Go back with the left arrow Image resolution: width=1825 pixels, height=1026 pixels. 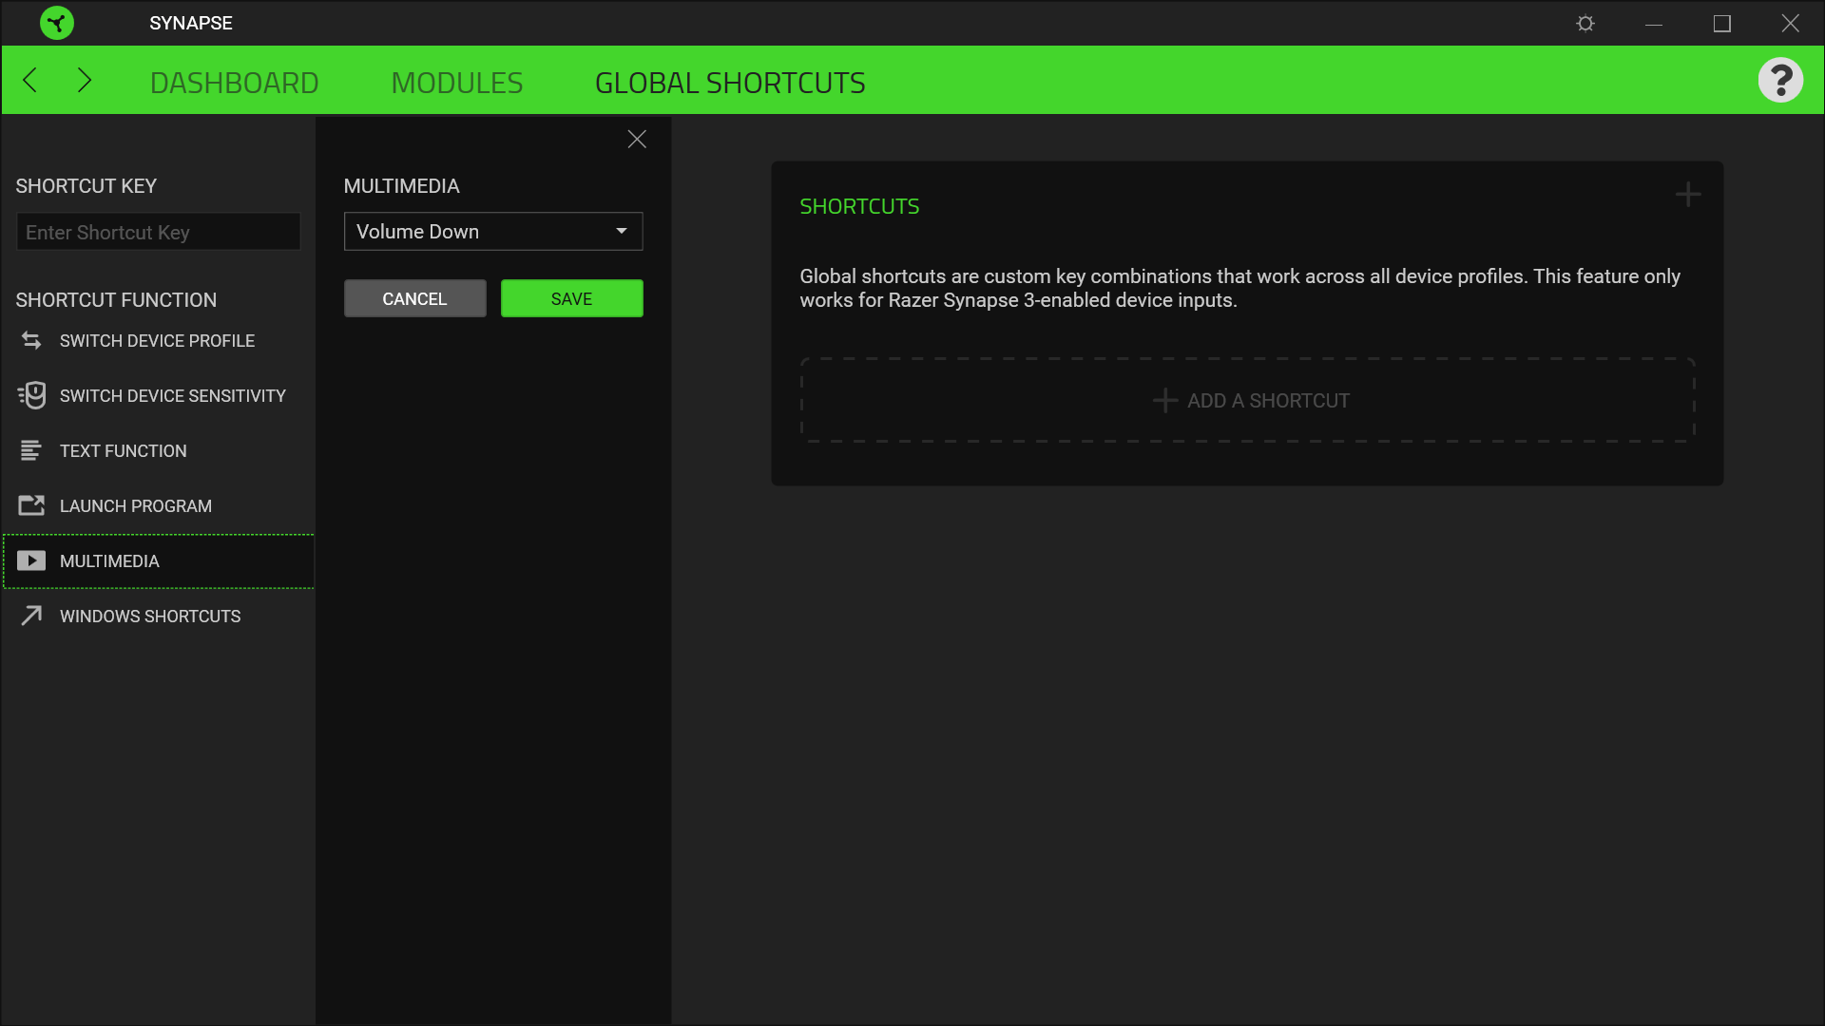tap(30, 81)
